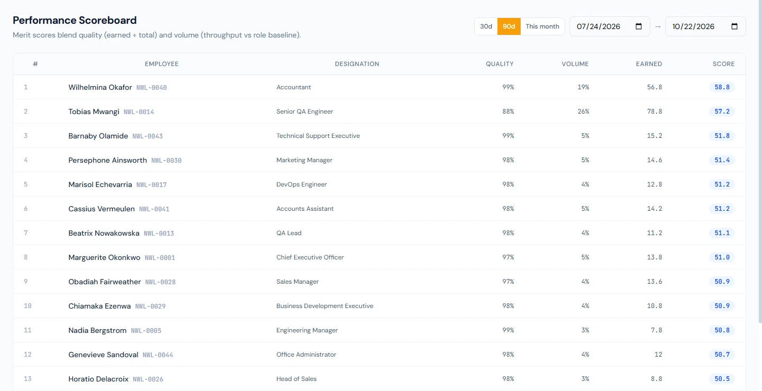Edit the start date field 07/24/2026
762x391 pixels.
pos(610,26)
